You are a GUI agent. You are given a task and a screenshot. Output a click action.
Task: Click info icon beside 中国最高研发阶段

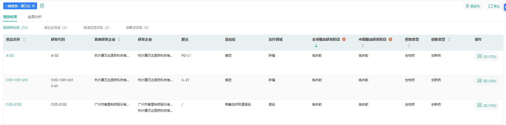pos(390,39)
